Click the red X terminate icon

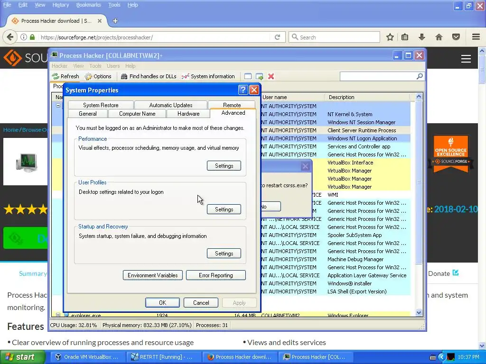[271, 76]
